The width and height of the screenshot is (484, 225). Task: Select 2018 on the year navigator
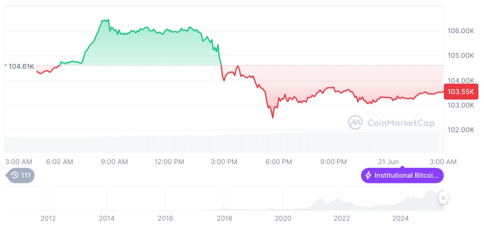click(x=224, y=218)
